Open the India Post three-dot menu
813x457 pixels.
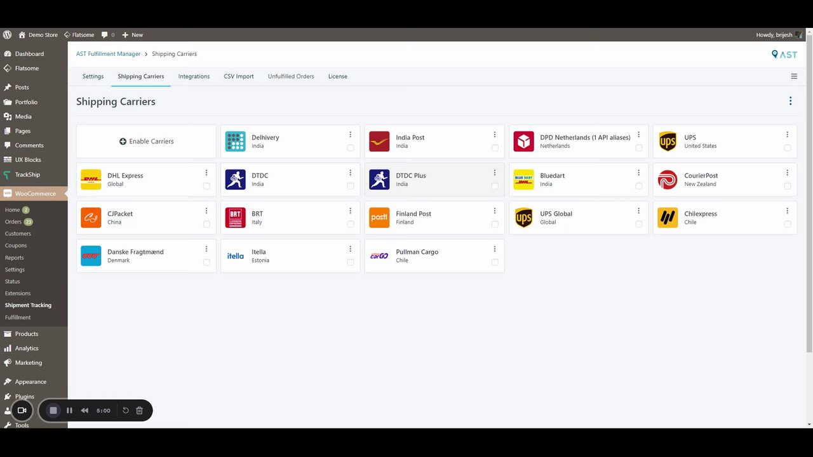[495, 135]
